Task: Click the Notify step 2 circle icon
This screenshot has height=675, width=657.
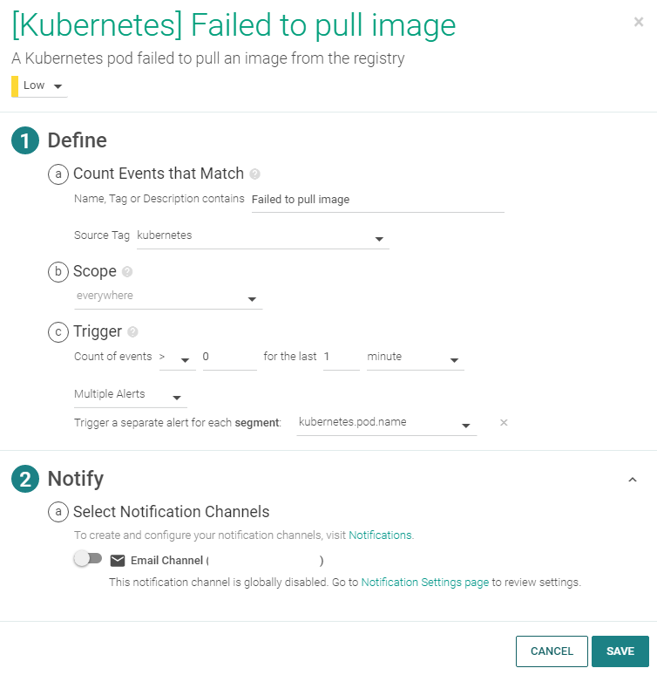Action: 25,479
